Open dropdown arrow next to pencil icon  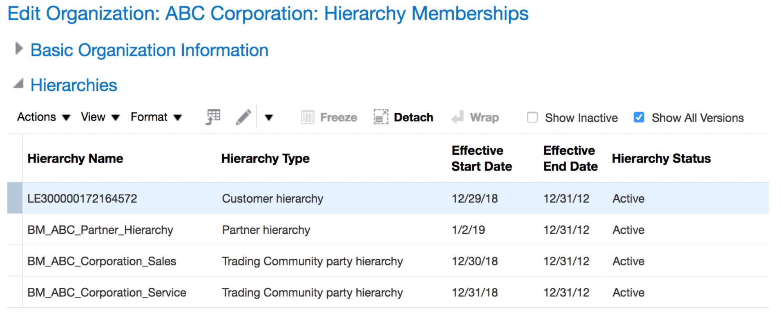pos(268,118)
